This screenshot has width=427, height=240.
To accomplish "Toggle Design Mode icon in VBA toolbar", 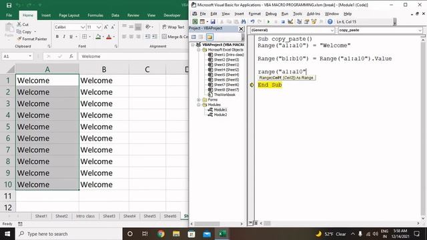I will pyautogui.click(x=290, y=21).
